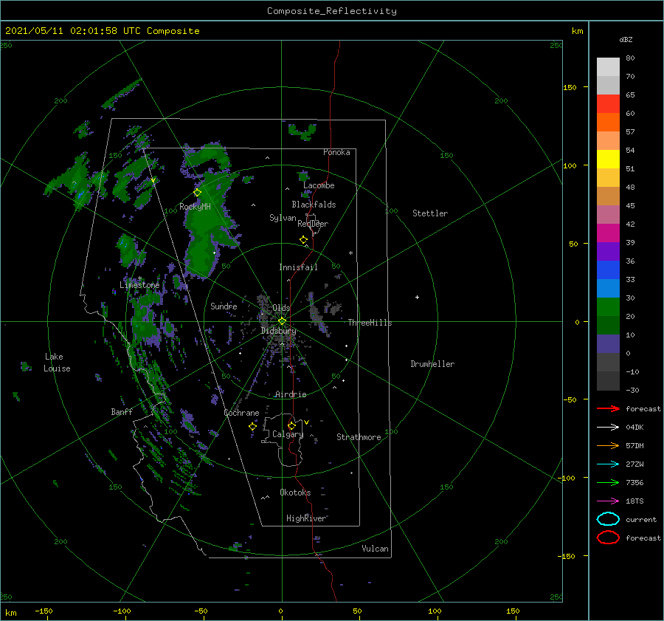This screenshot has height=621, width=664.
Task: Click the Lacombe label on the map
Action: (x=319, y=185)
